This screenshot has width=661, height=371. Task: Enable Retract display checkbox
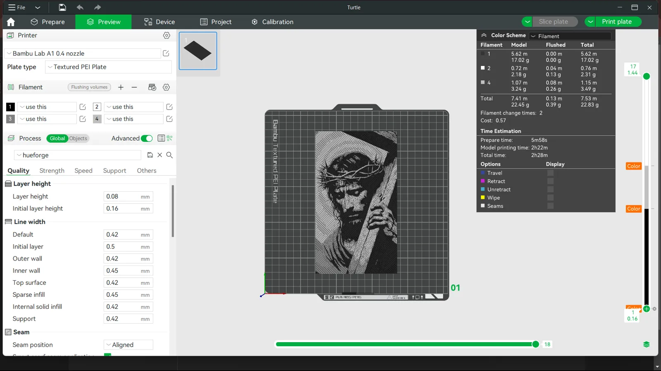click(550, 181)
